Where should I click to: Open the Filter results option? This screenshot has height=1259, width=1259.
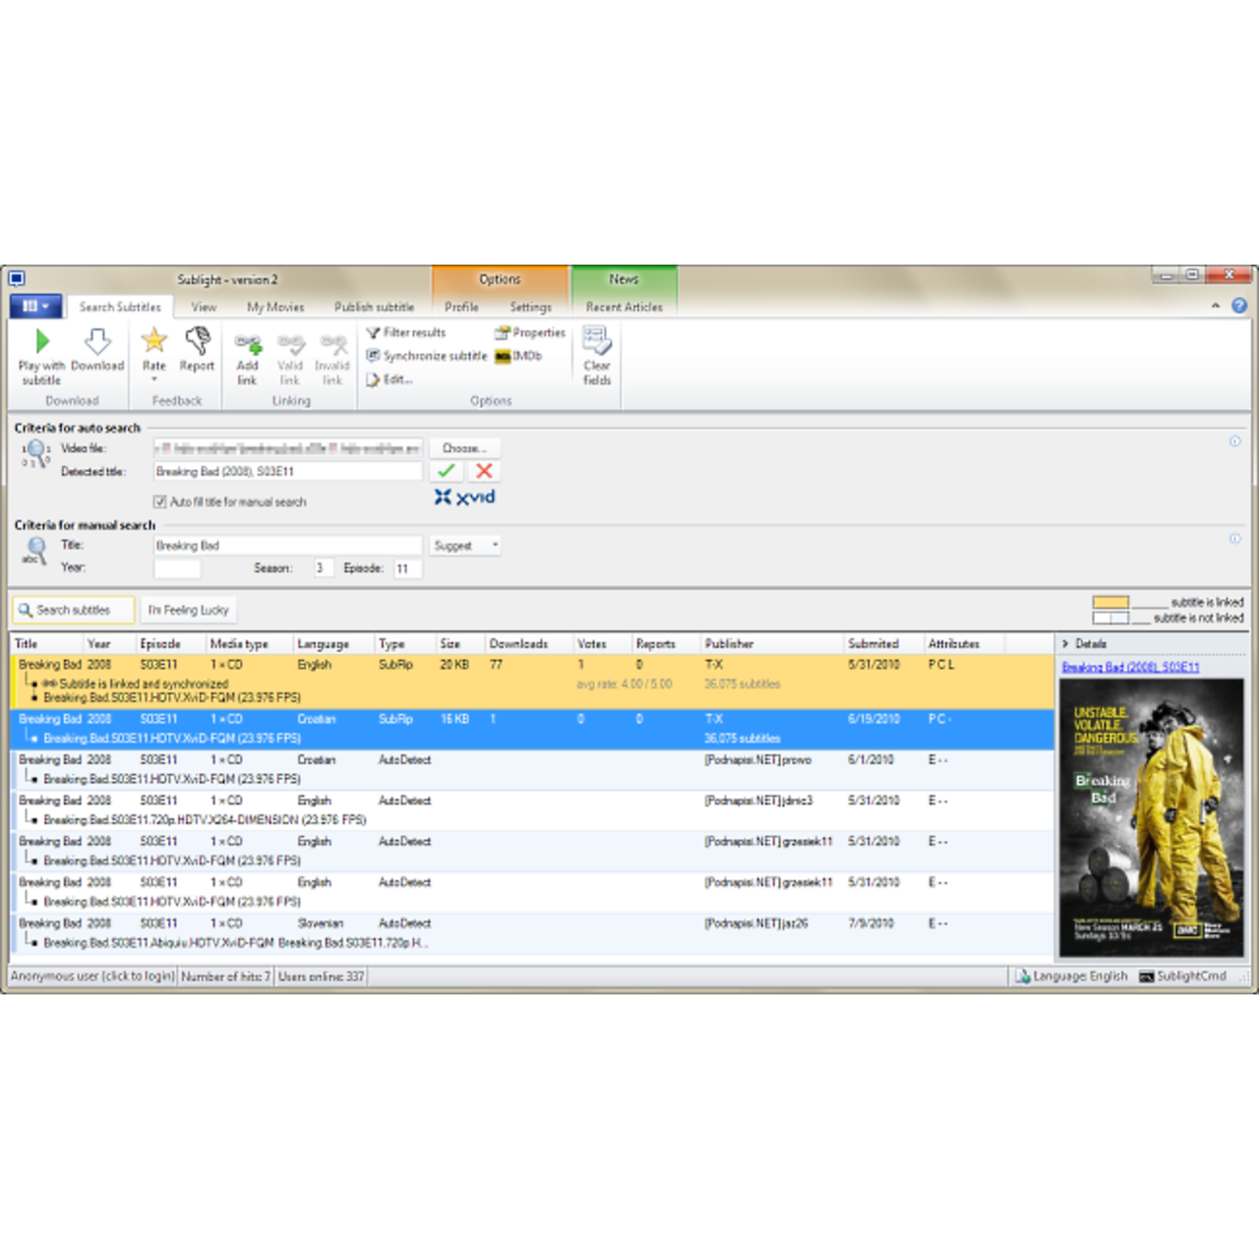[x=406, y=332]
